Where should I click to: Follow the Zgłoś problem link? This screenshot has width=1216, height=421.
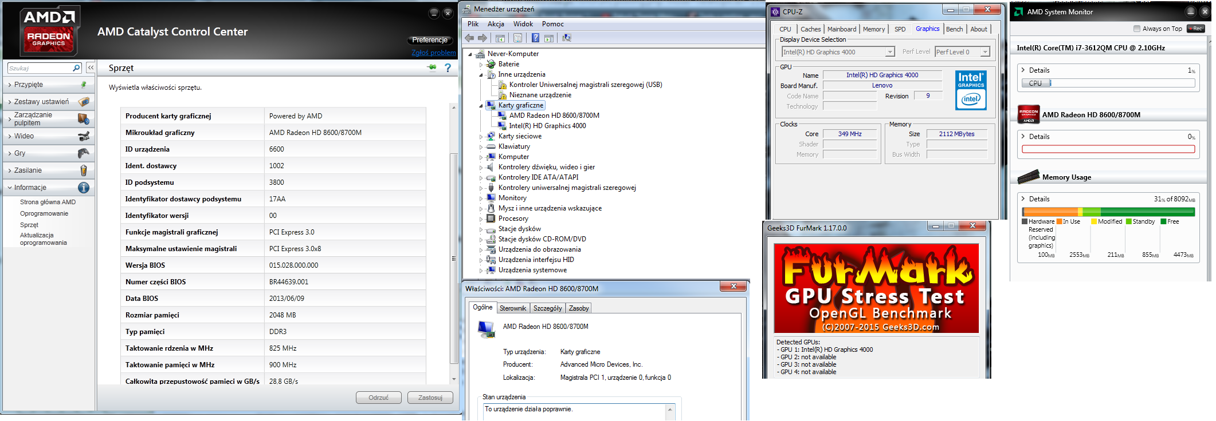(x=434, y=53)
